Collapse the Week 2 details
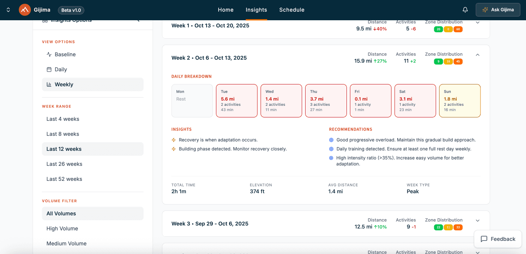This screenshot has width=526, height=254. coord(477,55)
